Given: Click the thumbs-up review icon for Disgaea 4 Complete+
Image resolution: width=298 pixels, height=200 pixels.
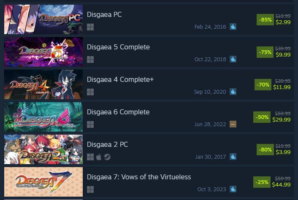Looking at the screenshot, I should pos(233,92).
